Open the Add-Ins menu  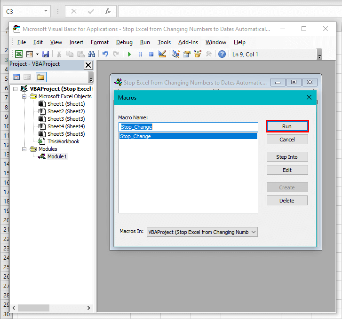188,42
